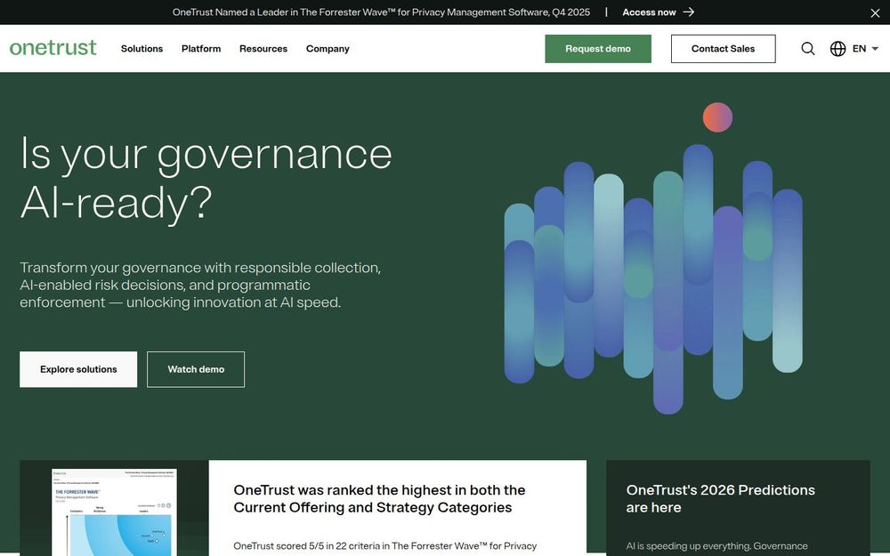Open the Company menu item
Screen dimensions: 890x556
point(328,49)
